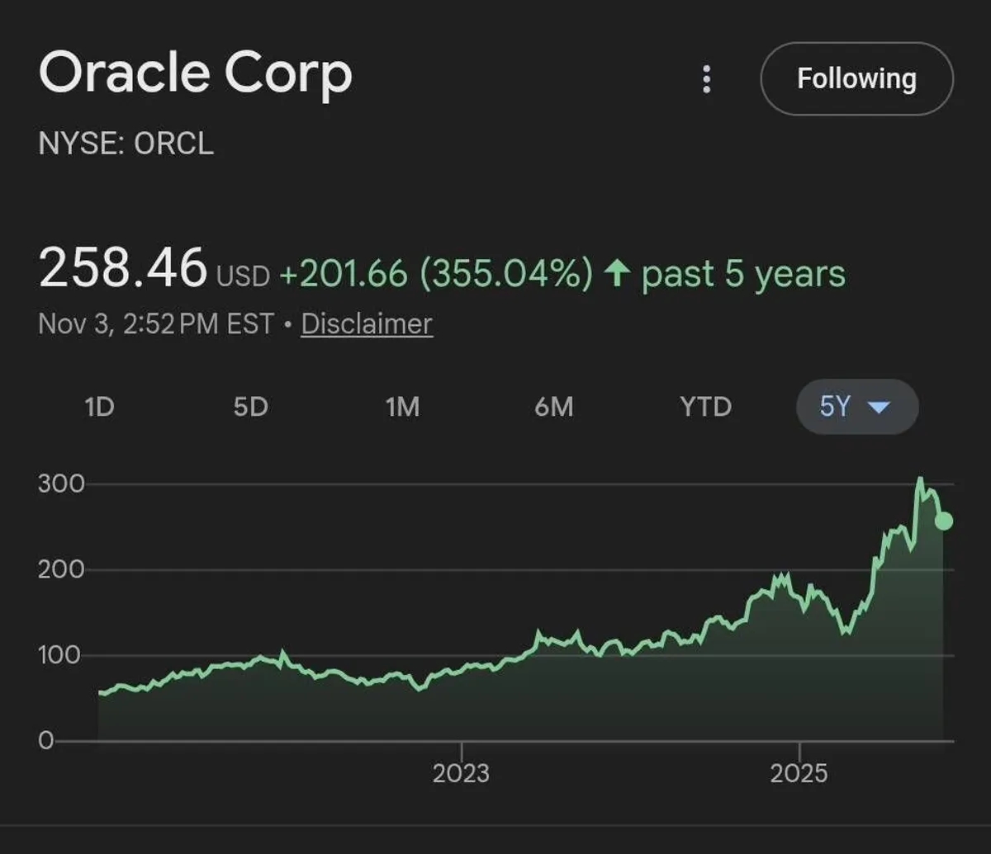Click the green upward trend arrow icon
The height and width of the screenshot is (854, 991).
[x=617, y=274]
